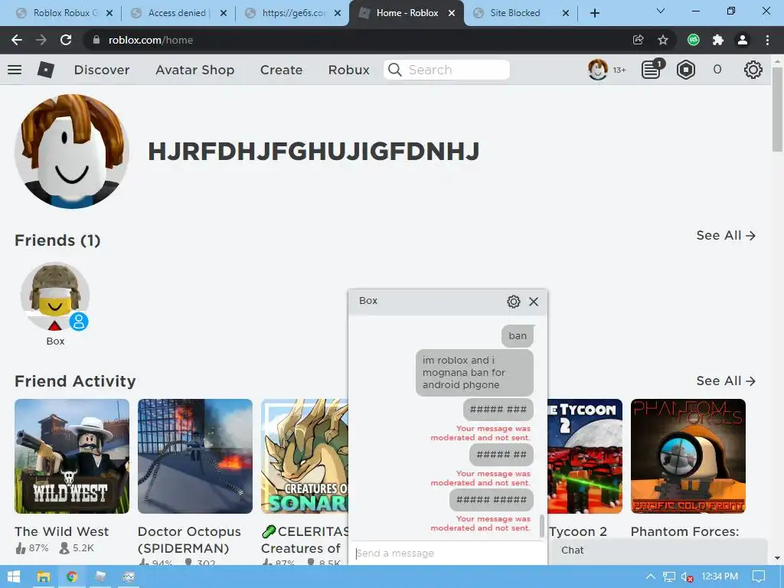784x588 pixels.
Task: View site information lock icon
Action: (x=96, y=40)
